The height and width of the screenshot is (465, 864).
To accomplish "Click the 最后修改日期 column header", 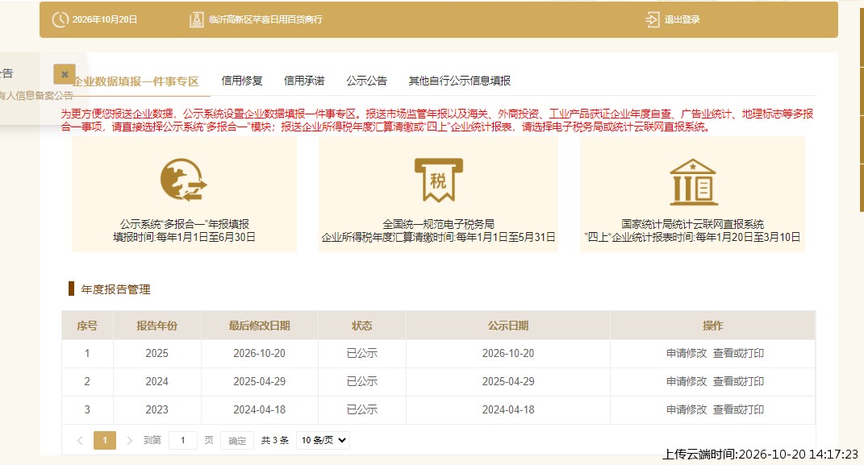I will [260, 326].
